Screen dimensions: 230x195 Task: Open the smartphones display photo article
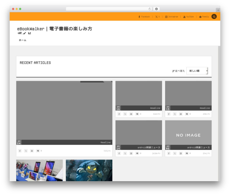tap(40, 170)
